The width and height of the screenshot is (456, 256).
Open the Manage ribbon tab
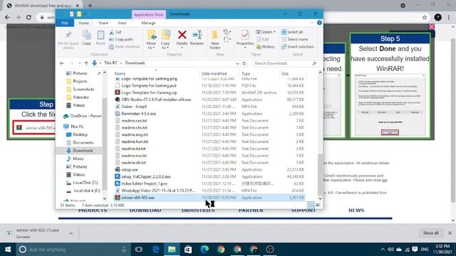148,23
